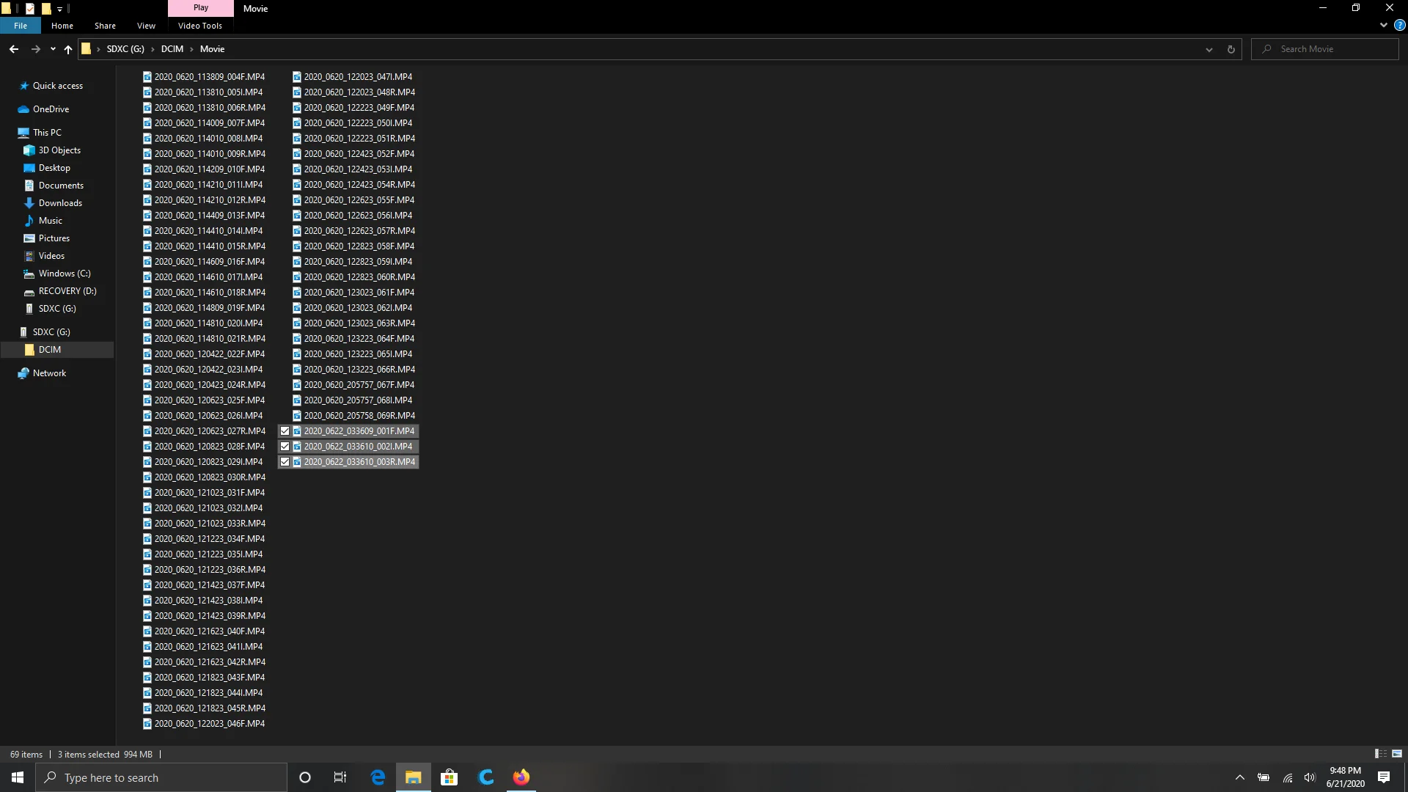The width and height of the screenshot is (1408, 792).
Task: Open the Action Center notifications
Action: [x=1384, y=777]
